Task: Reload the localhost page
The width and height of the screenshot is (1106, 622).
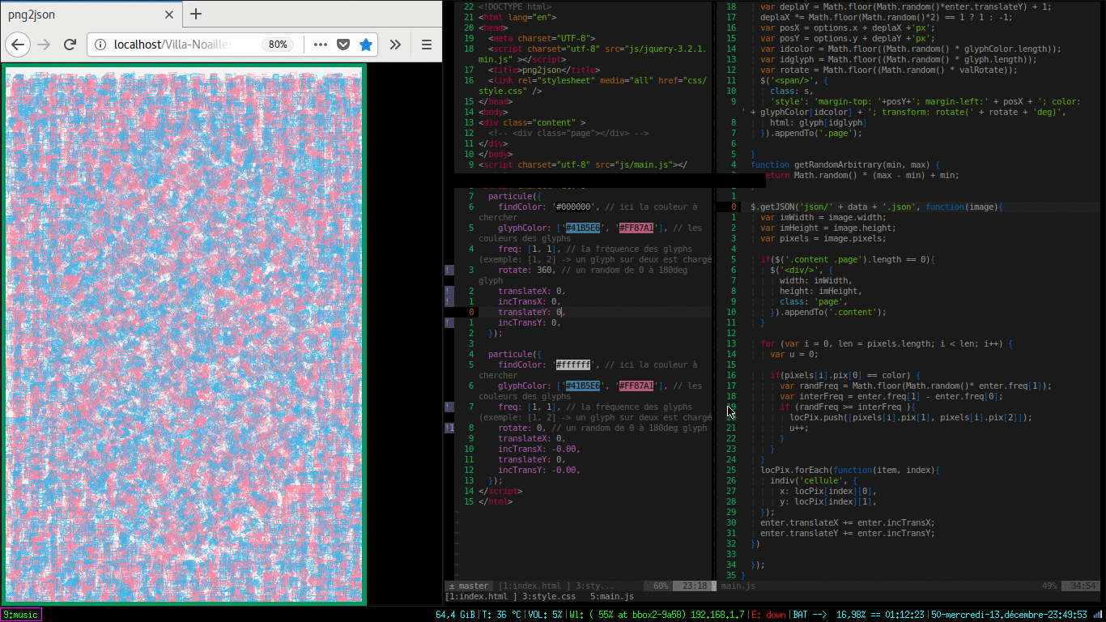Action: point(70,45)
